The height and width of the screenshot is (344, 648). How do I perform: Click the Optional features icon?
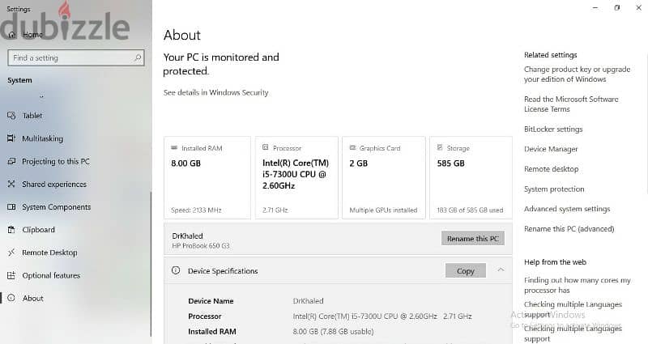tap(11, 275)
